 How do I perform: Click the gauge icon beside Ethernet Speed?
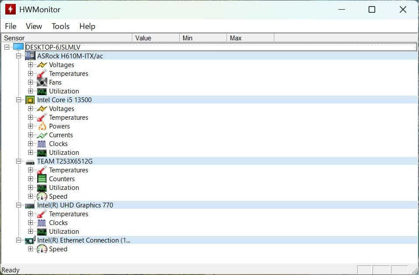click(x=42, y=249)
